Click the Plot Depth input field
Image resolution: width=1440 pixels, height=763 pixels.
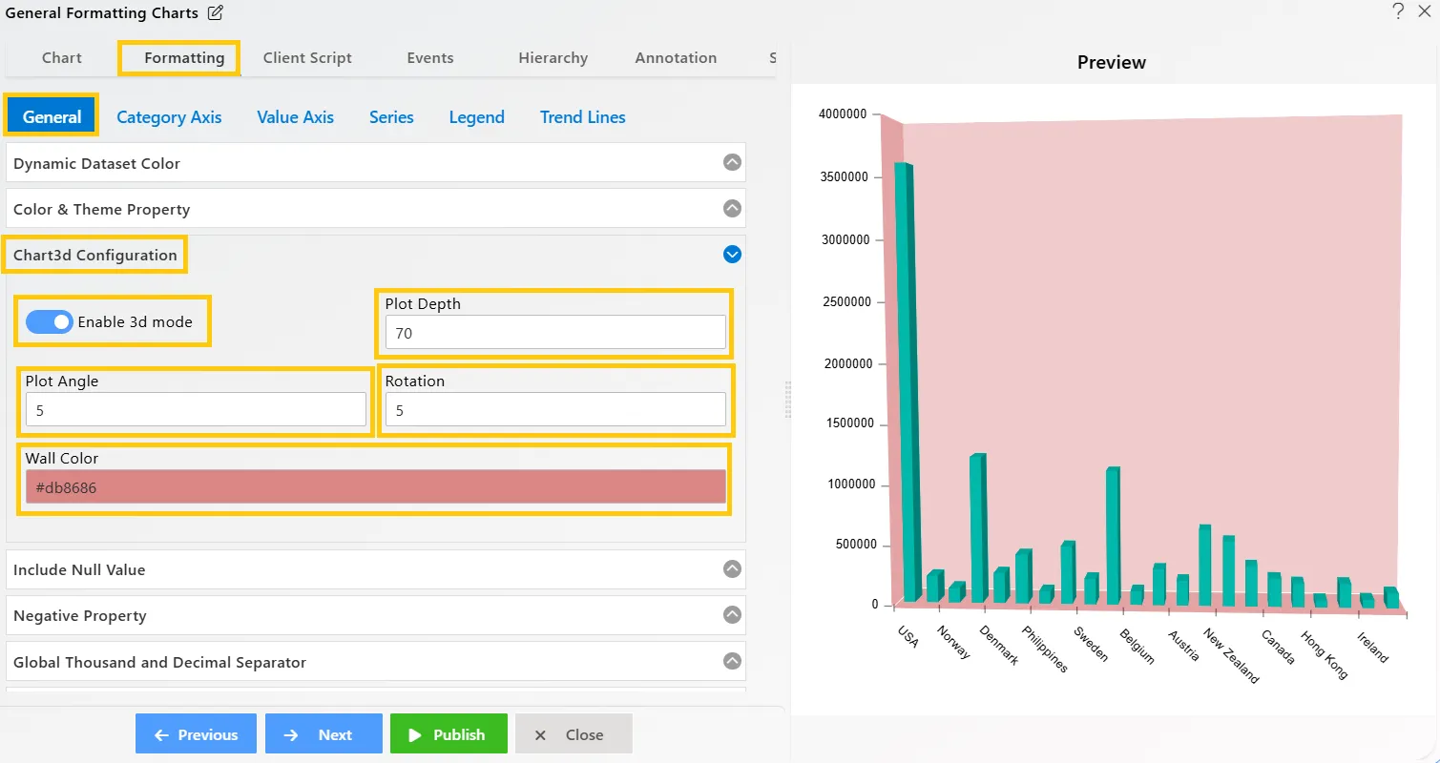555,333
